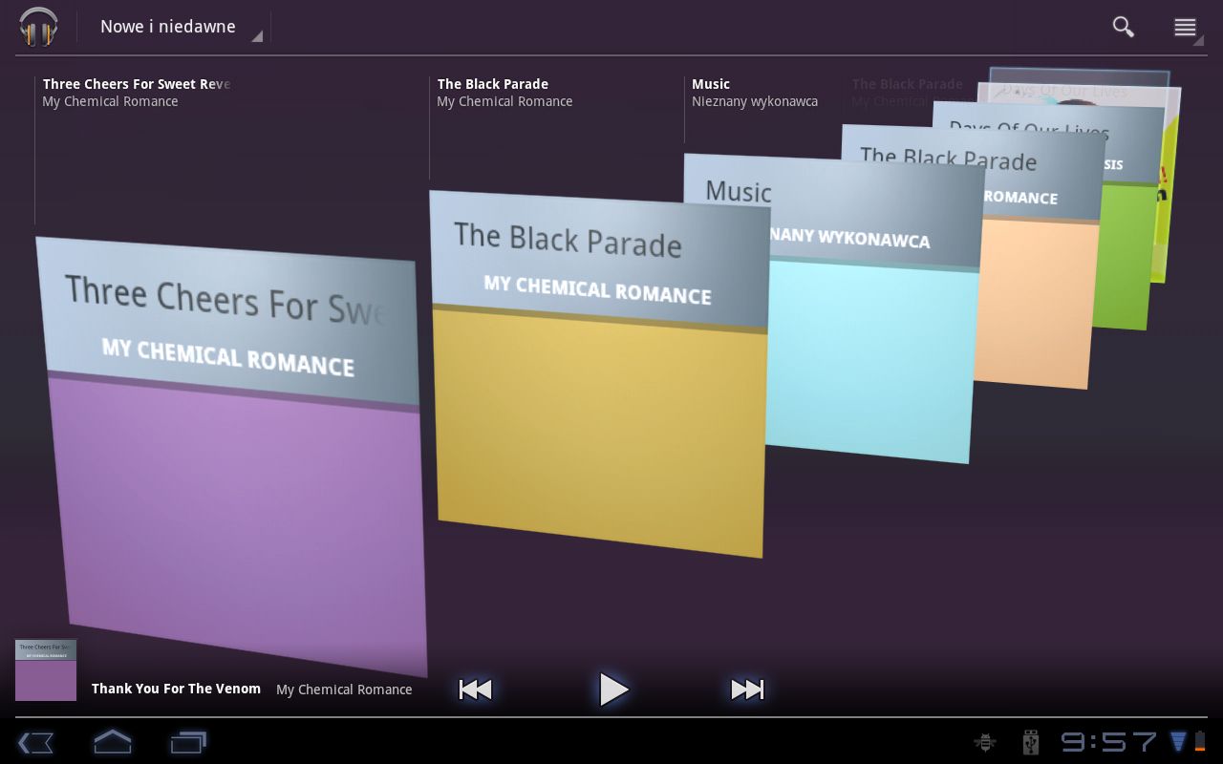Open the yellow The Black Parade album card

(x=599, y=374)
